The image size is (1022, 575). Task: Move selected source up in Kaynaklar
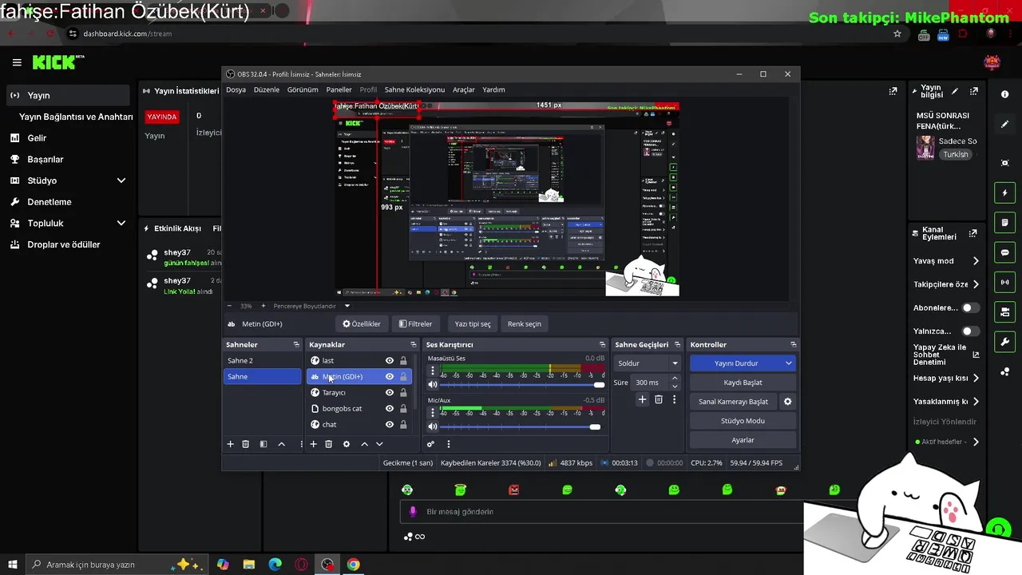click(x=364, y=444)
